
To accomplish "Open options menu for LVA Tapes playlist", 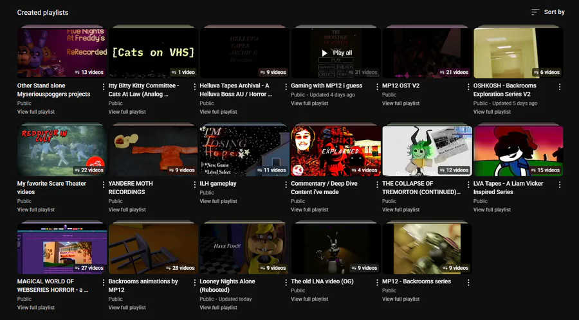I will [x=560, y=184].
